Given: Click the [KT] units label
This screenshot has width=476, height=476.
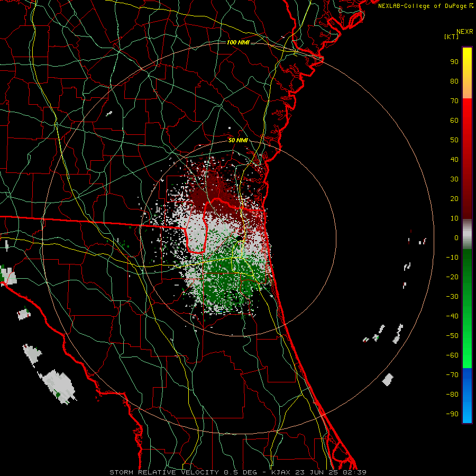Looking at the screenshot, I should coord(452,36).
